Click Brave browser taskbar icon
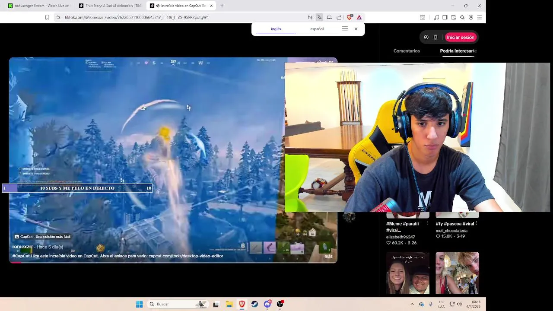The height and width of the screenshot is (311, 553). point(242,304)
